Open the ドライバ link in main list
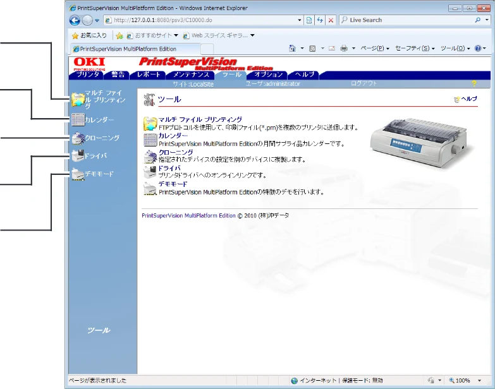Screen dimensions: 495x389 pos(169,169)
